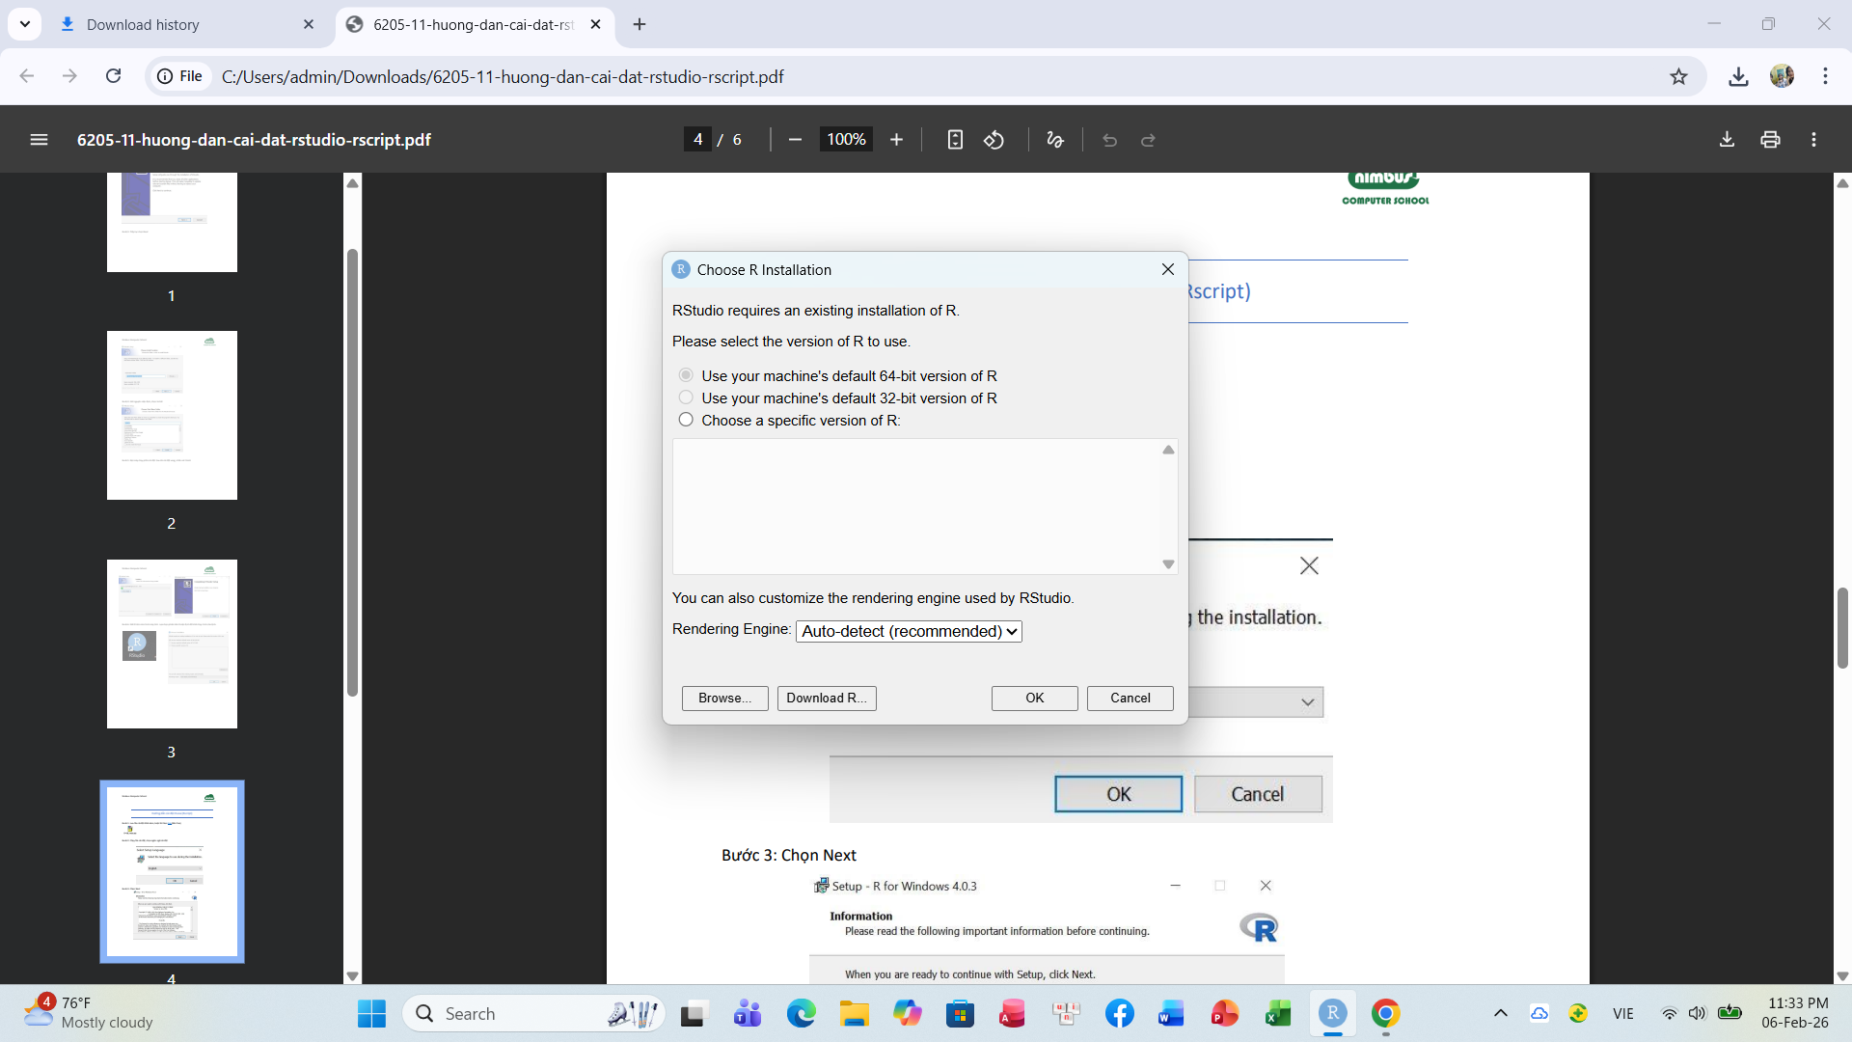The image size is (1852, 1042).
Task: Click the PDF print icon
Action: coord(1770,140)
